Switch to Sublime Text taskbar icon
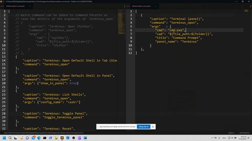Screen dimensions: 252x141 62,138
